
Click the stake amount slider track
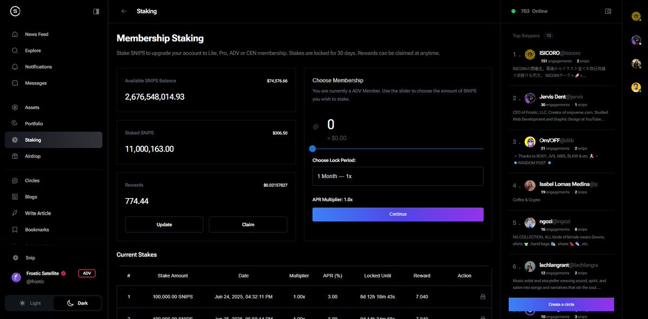(398, 148)
